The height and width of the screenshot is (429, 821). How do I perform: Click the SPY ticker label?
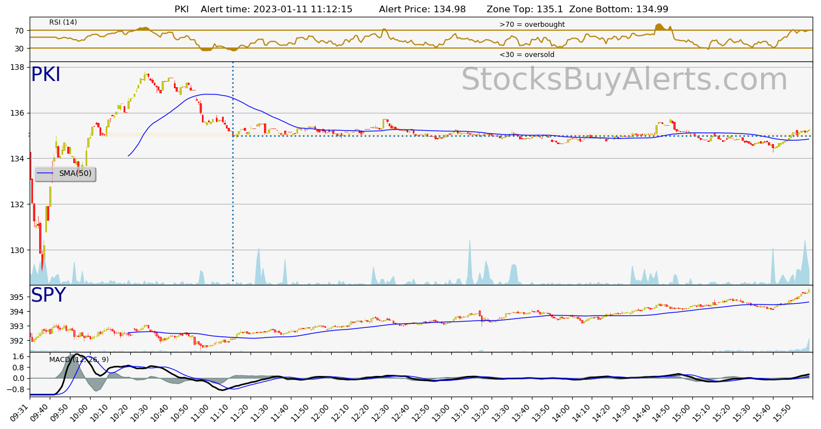coord(48,295)
